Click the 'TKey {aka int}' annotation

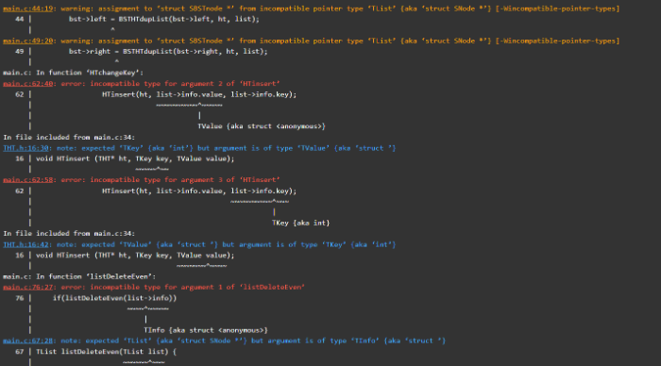tap(300, 223)
